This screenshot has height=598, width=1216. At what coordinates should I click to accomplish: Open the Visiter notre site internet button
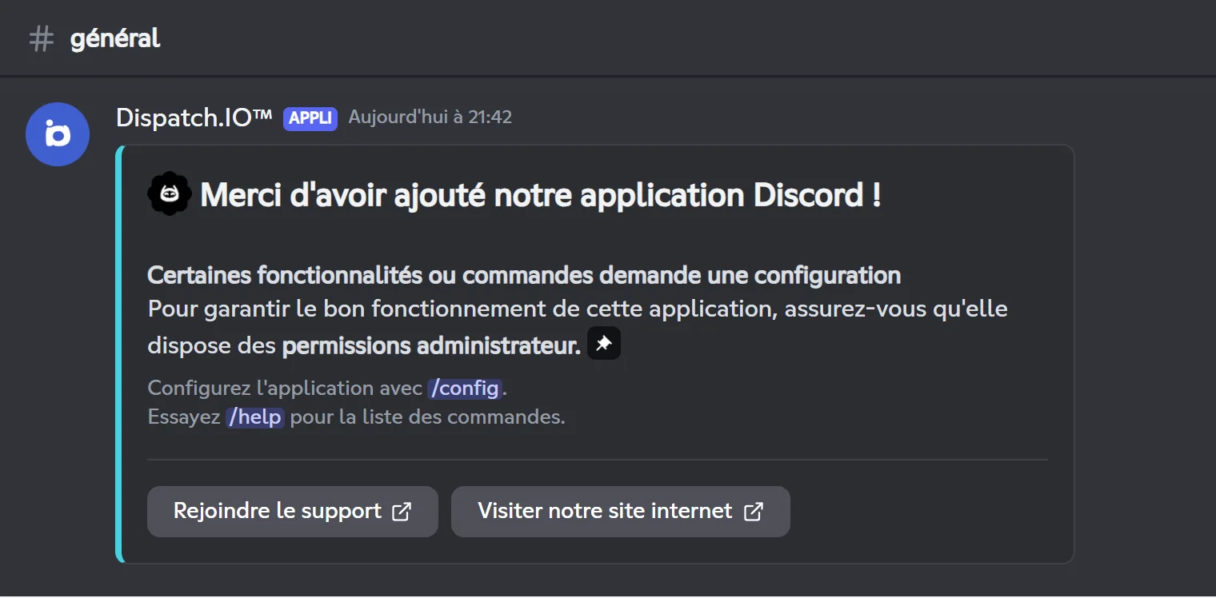click(621, 512)
